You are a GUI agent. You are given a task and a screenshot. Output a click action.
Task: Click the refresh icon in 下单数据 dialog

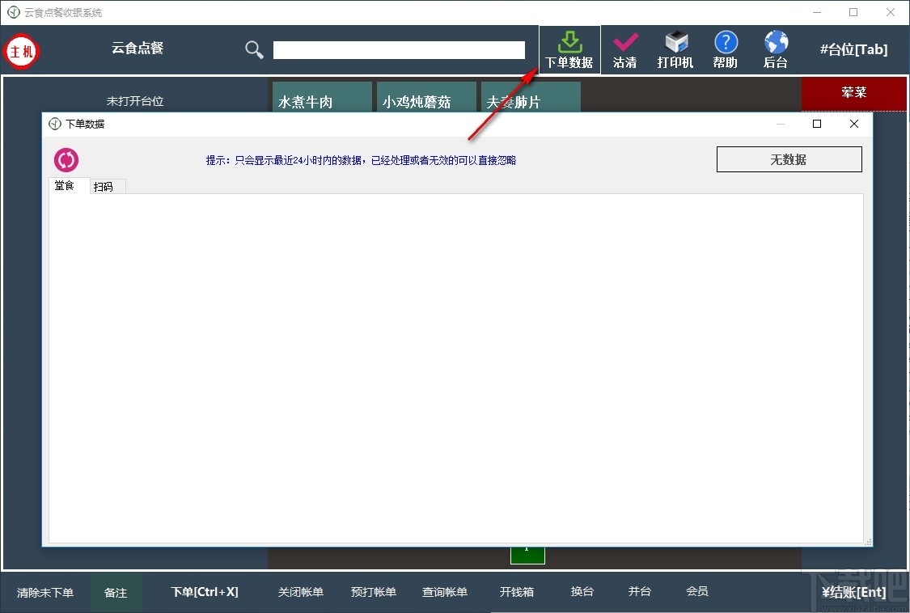click(x=66, y=159)
